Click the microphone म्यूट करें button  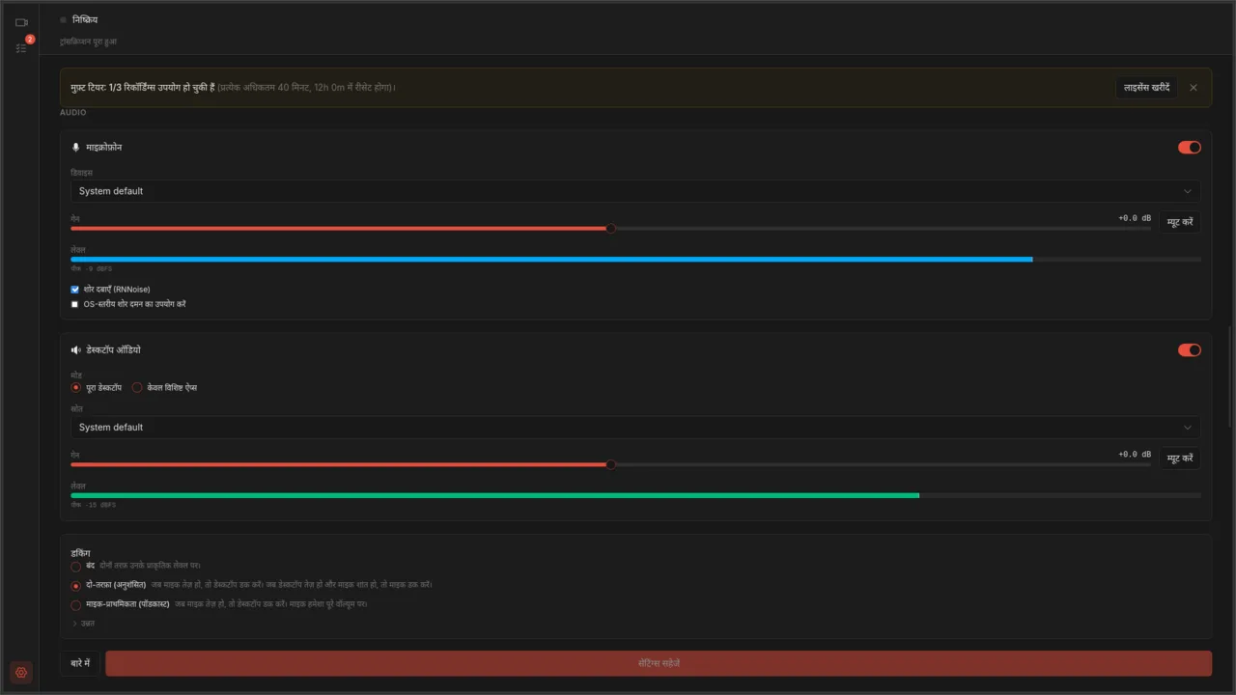pyautogui.click(x=1180, y=222)
